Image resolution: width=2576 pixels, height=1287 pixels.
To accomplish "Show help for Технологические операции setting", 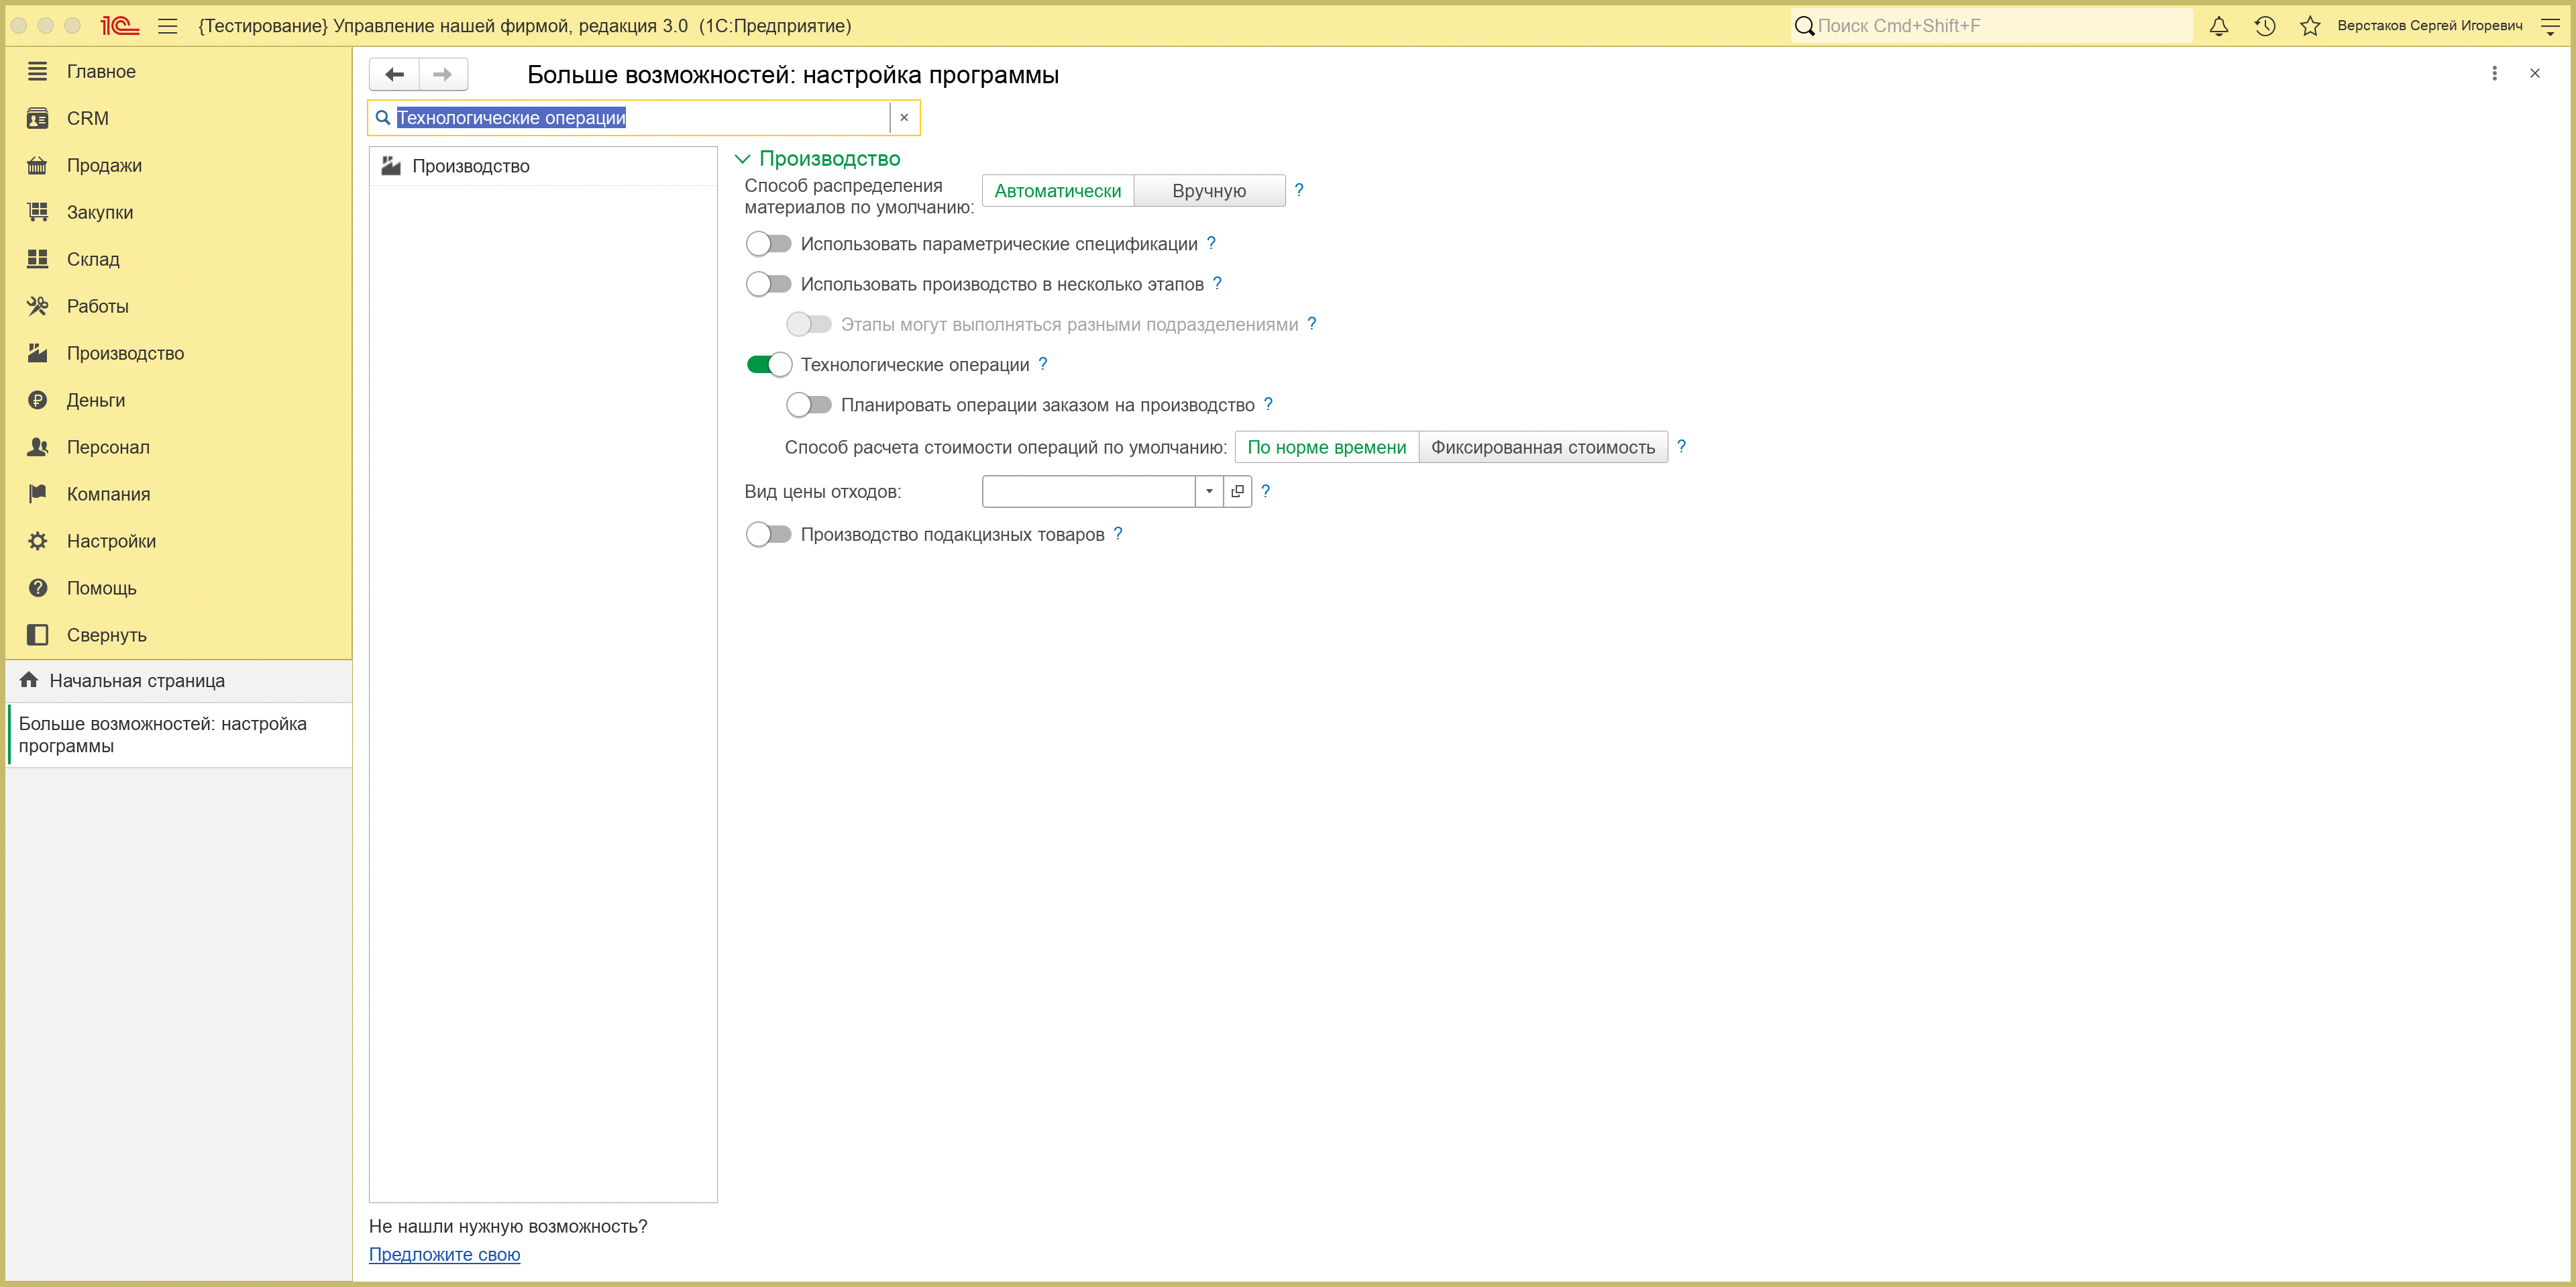I will (1043, 364).
